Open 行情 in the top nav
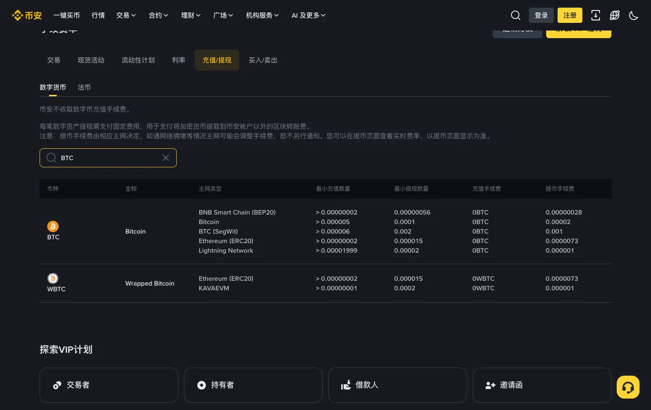Image resolution: width=651 pixels, height=410 pixels. pos(98,15)
